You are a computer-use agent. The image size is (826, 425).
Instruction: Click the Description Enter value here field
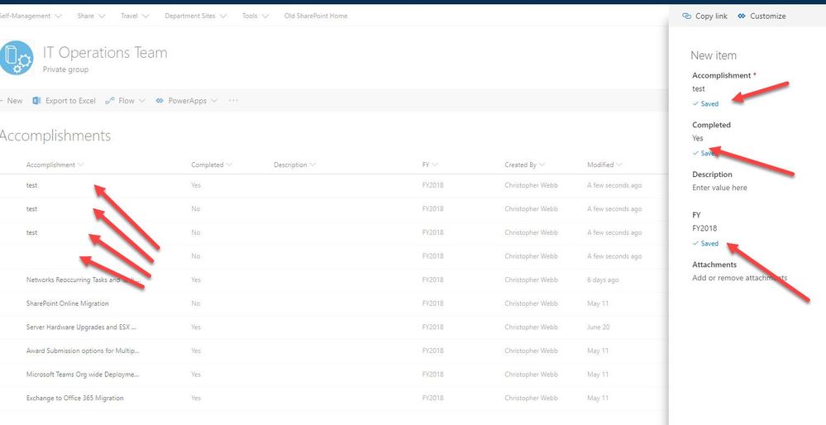(719, 188)
